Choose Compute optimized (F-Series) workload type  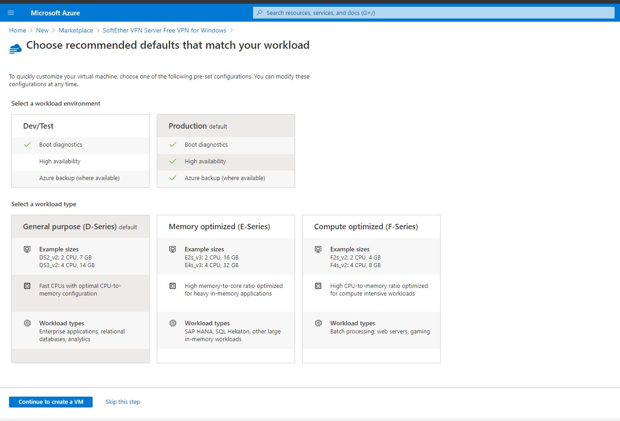point(371,289)
